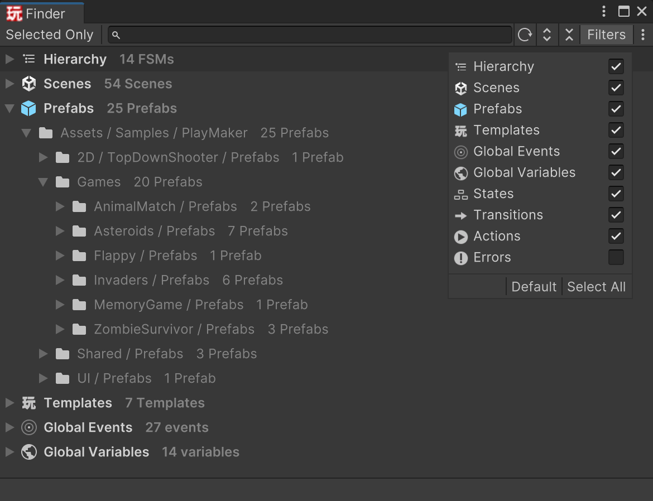Uncheck the Prefabs filter checkbox
Screen dimensions: 653x501
point(616,109)
